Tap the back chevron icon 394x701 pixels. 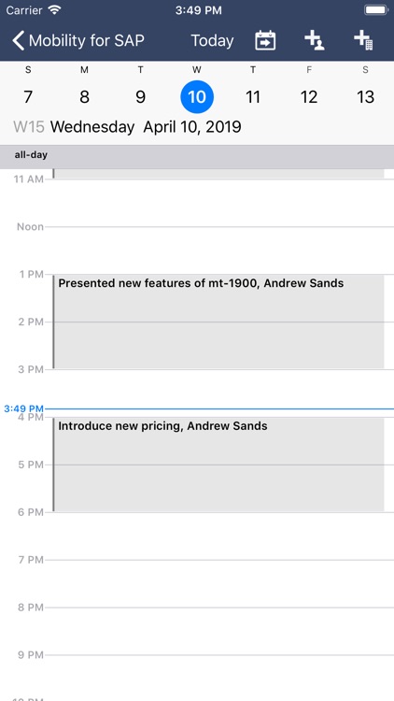coord(18,41)
